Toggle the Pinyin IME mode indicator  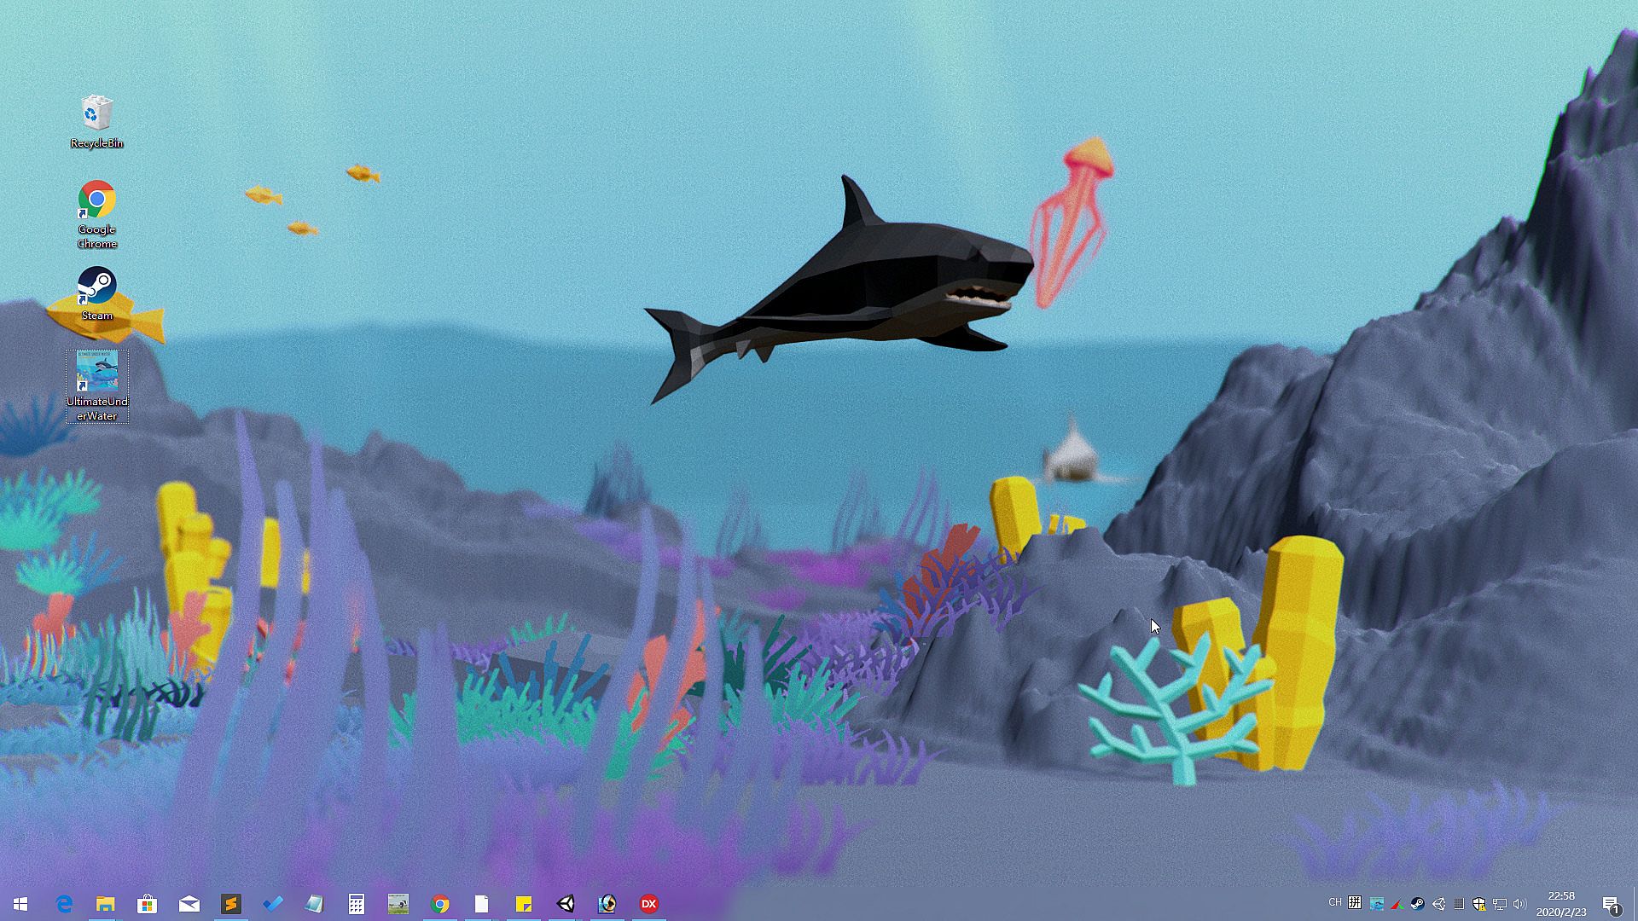click(1355, 903)
